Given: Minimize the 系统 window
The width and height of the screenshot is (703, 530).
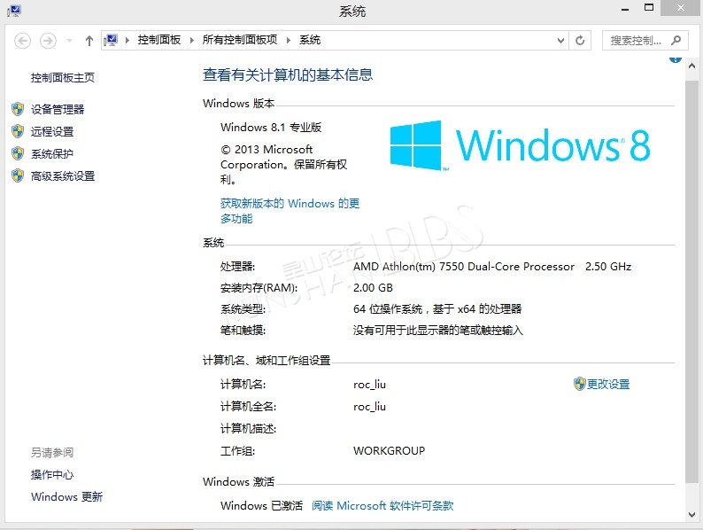Looking at the screenshot, I should [625, 9].
